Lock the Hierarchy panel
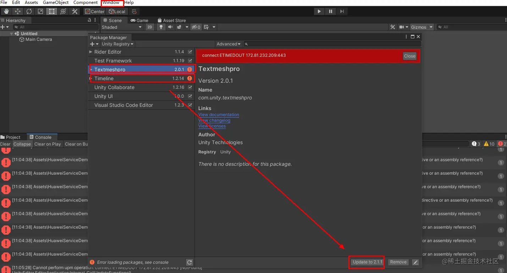 pos(89,20)
